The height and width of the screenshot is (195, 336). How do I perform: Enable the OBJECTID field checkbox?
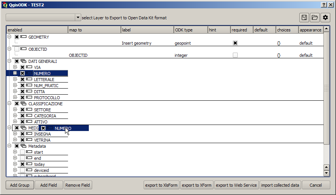click(17, 49)
